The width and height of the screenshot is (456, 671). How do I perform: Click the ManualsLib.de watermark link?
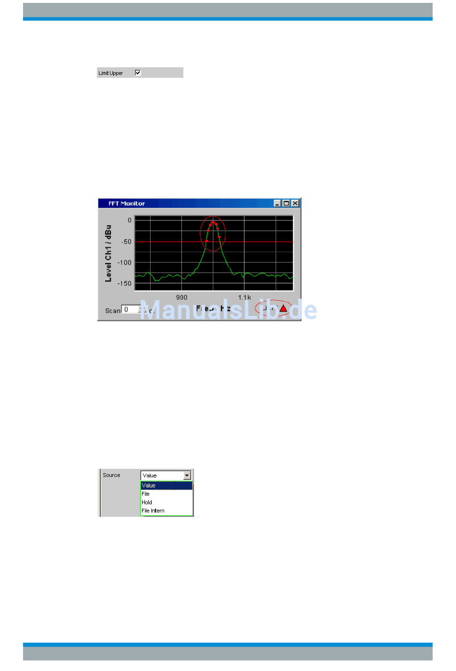(228, 310)
